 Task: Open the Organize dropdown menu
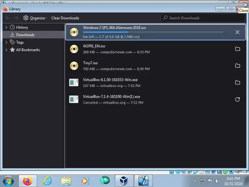tap(35, 18)
